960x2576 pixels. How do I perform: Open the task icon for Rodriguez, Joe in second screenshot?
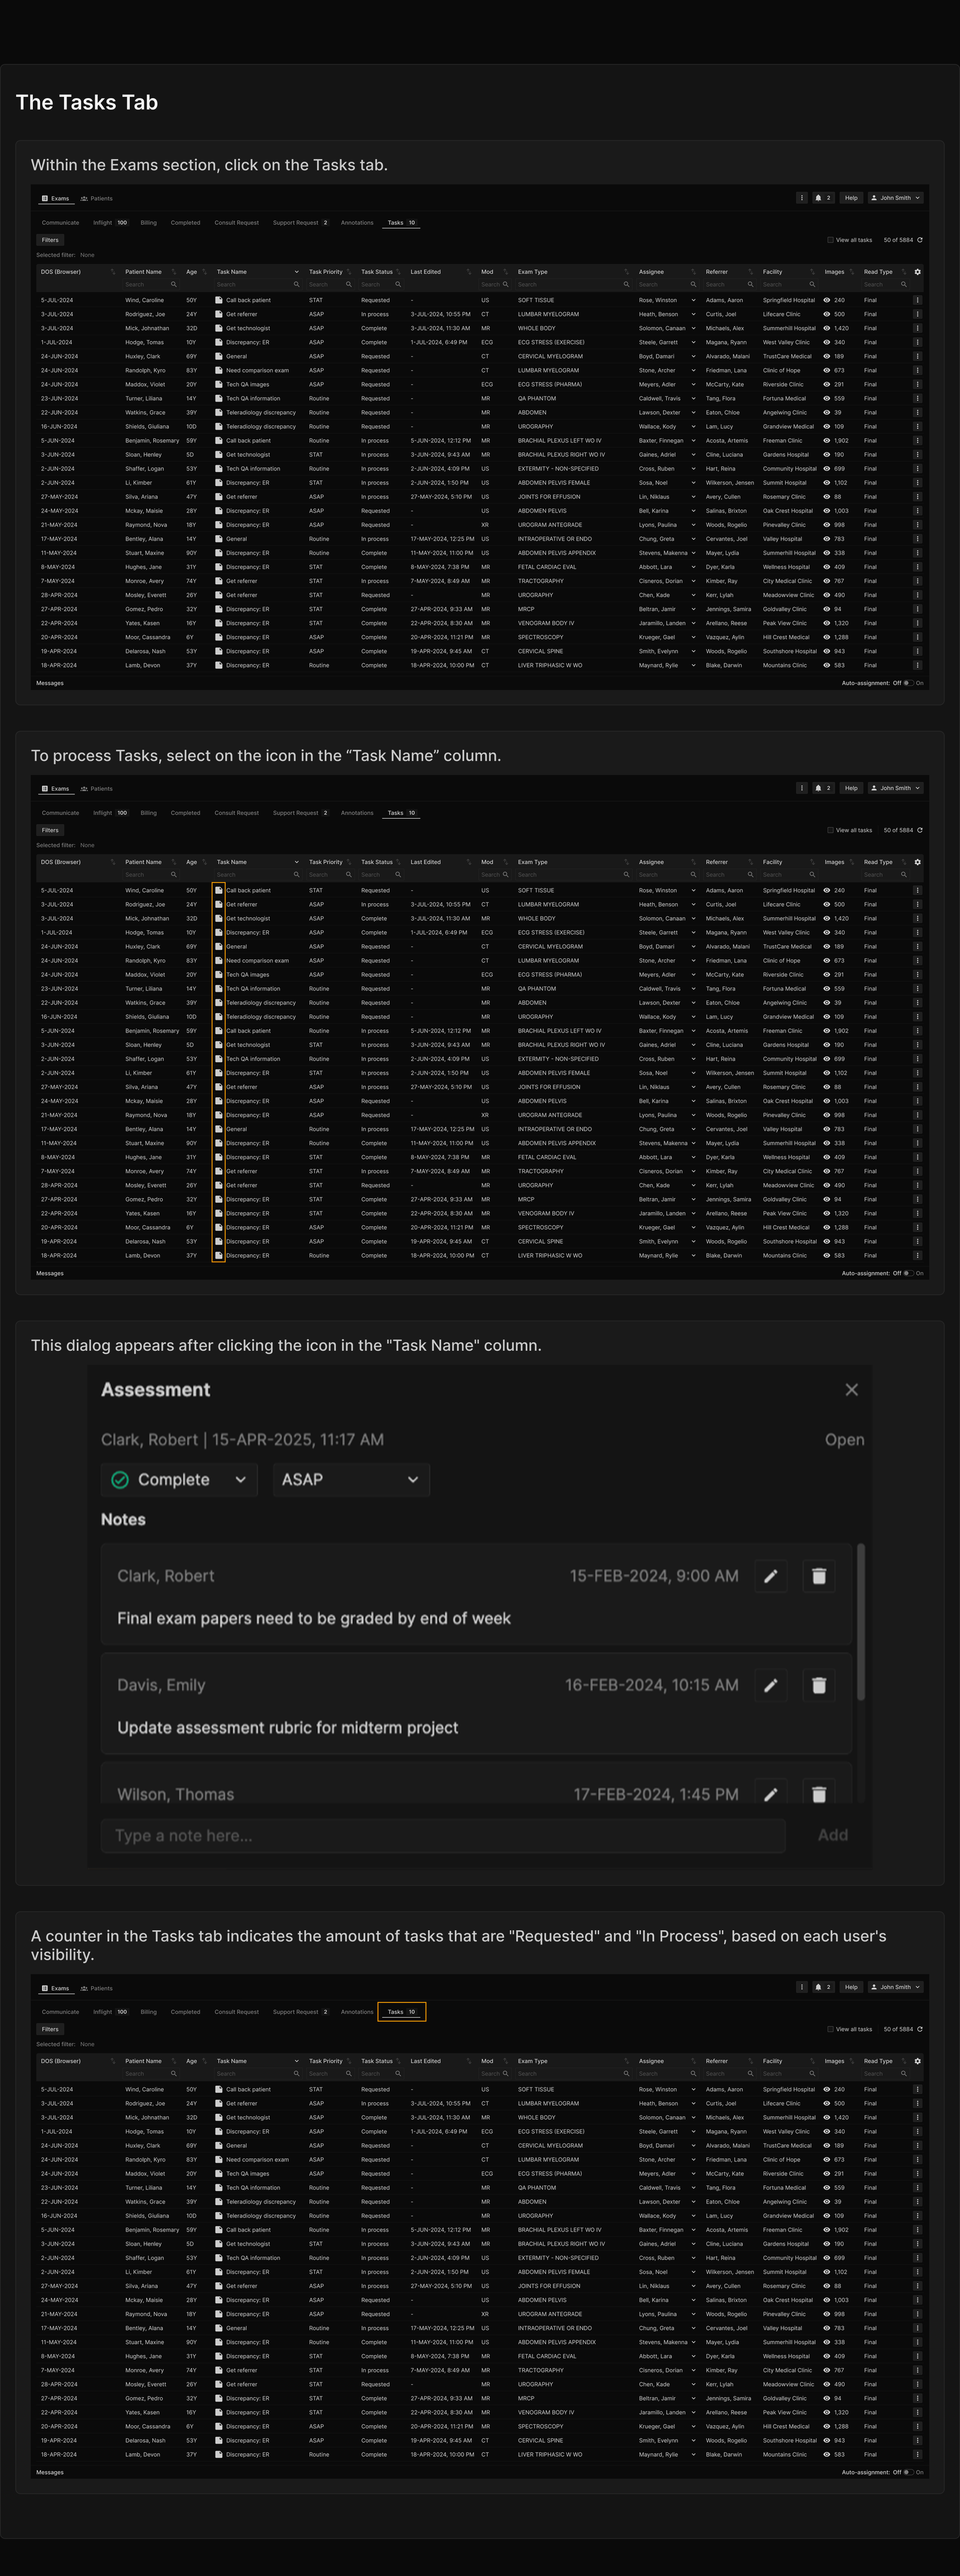point(219,904)
